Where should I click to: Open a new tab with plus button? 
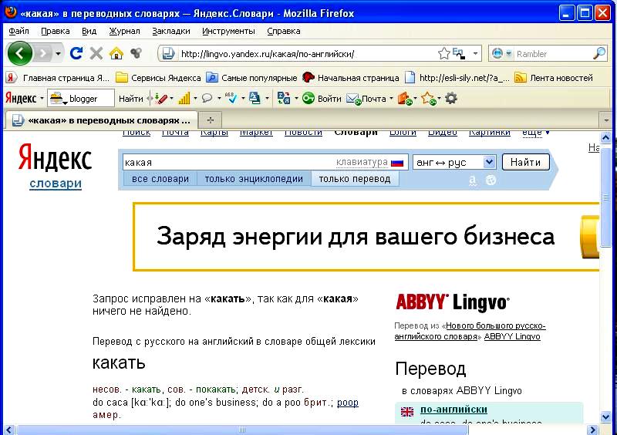(211, 120)
